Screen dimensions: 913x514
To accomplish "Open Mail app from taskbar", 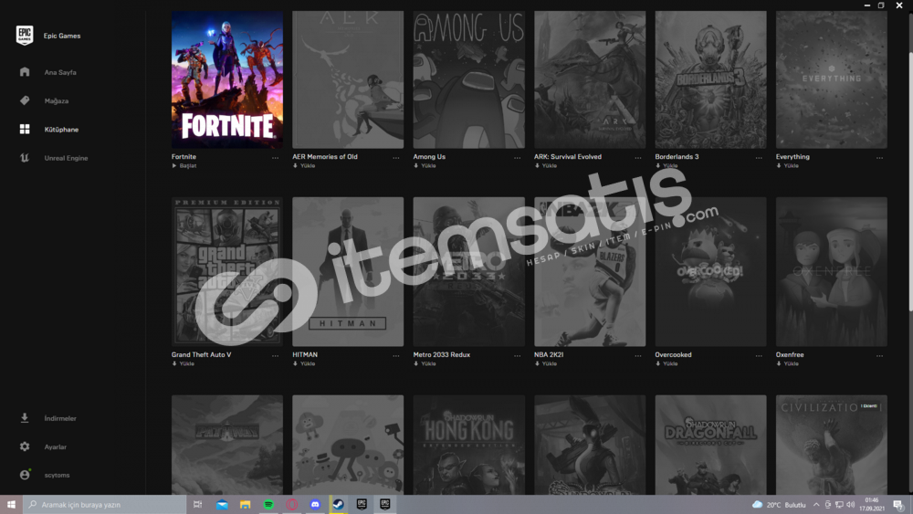I will [222, 504].
